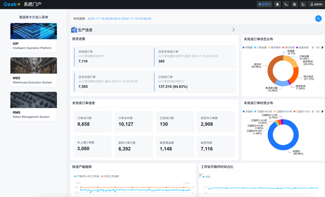Open the globe language switcher

pyautogui.click(x=295, y=5)
